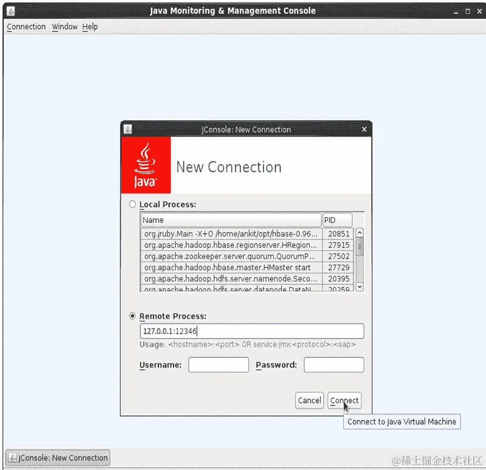Click the Remote Process address field

[x=252, y=331]
